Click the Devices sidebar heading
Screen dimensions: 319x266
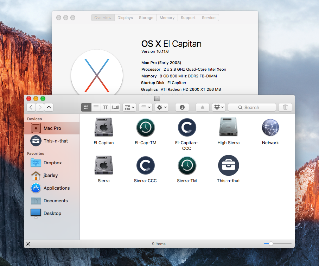pyautogui.click(x=34, y=119)
